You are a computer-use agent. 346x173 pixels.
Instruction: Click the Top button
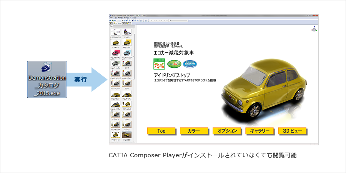tap(161, 131)
